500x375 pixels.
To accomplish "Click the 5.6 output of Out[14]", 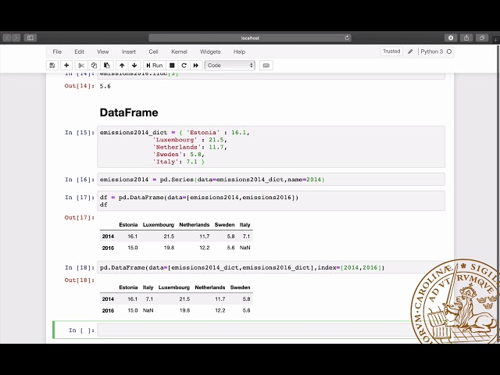I will [x=105, y=86].
